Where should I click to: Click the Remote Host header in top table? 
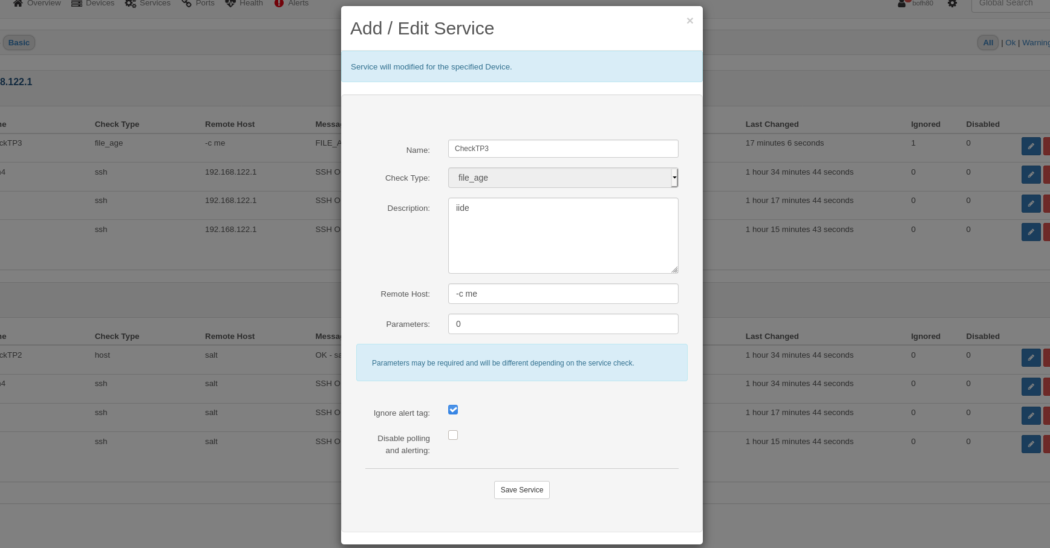[x=230, y=124]
